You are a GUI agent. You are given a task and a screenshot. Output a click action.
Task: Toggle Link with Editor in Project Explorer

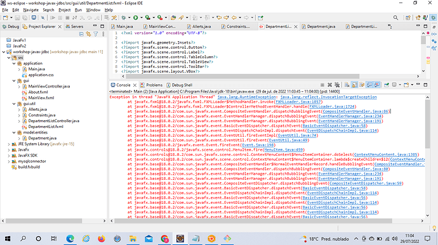click(x=88, y=34)
